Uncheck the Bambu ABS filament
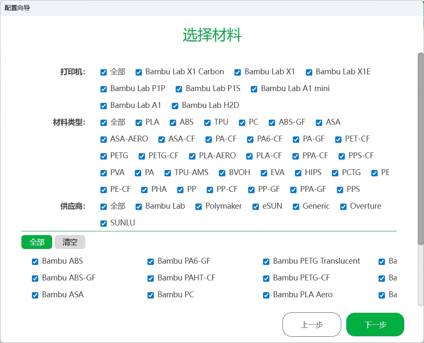The width and height of the screenshot is (424, 343). tap(35, 262)
